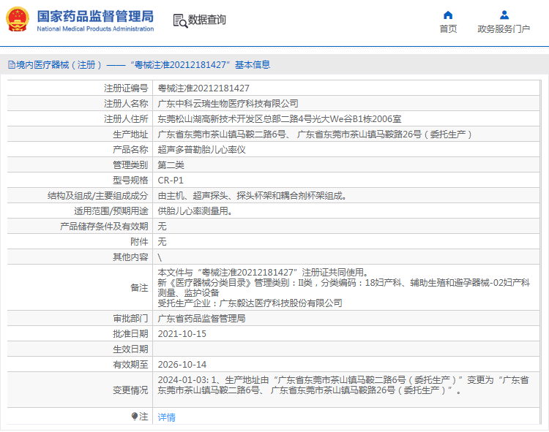The image size is (549, 432).
Task: Click 国家药品监督管理局 title
Action: tap(95, 16)
